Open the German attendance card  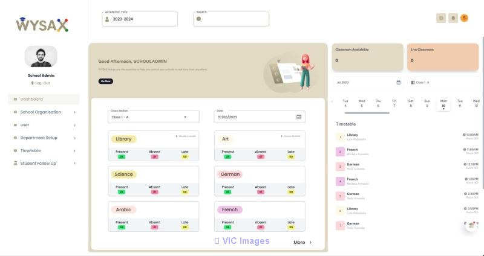260,181
